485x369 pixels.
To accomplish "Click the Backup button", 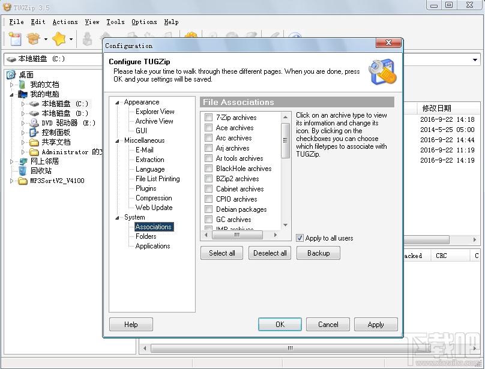I will [x=318, y=253].
